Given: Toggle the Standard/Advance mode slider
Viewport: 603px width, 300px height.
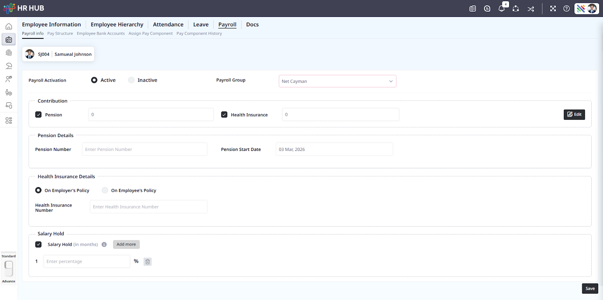Looking at the screenshot, I should (9, 269).
